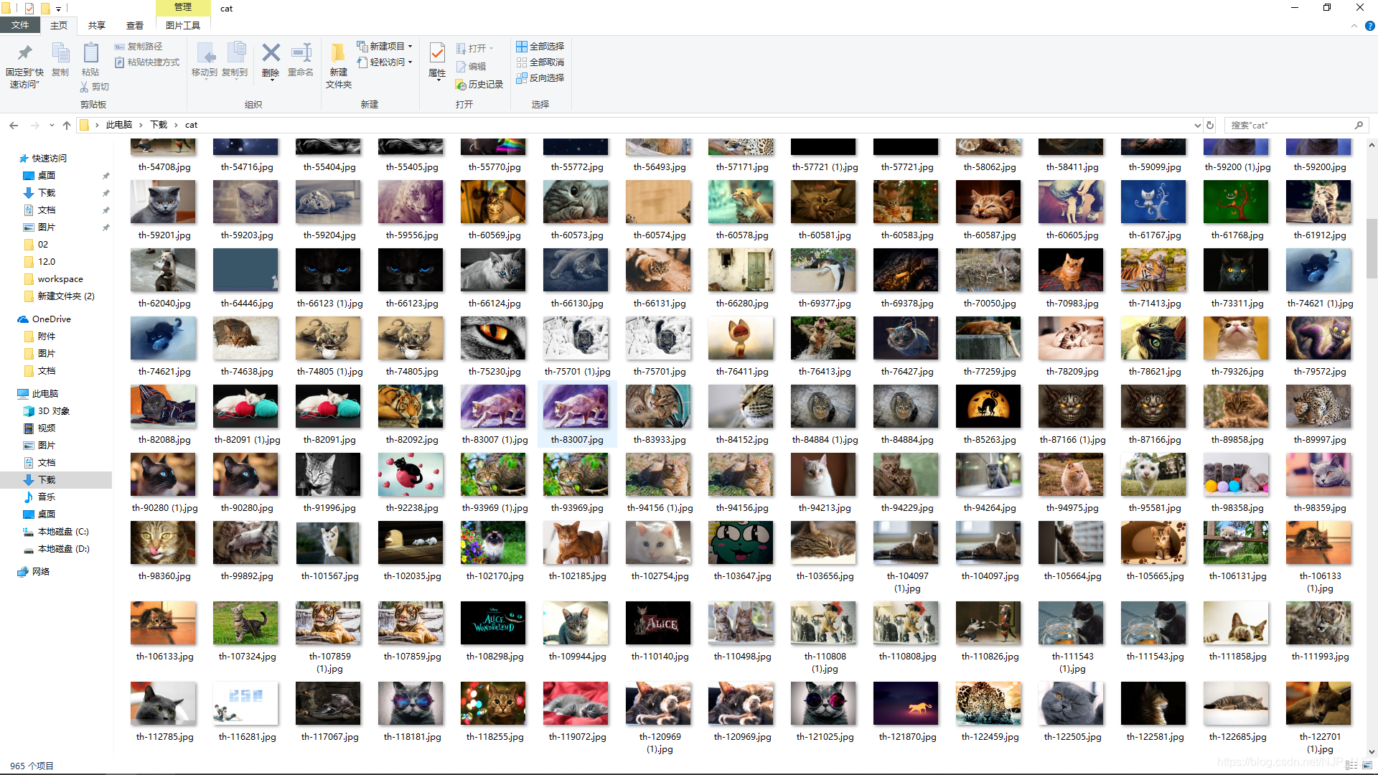Select thumbnail th-121870.jpg
This screenshot has width=1378, height=775.
coord(906,703)
